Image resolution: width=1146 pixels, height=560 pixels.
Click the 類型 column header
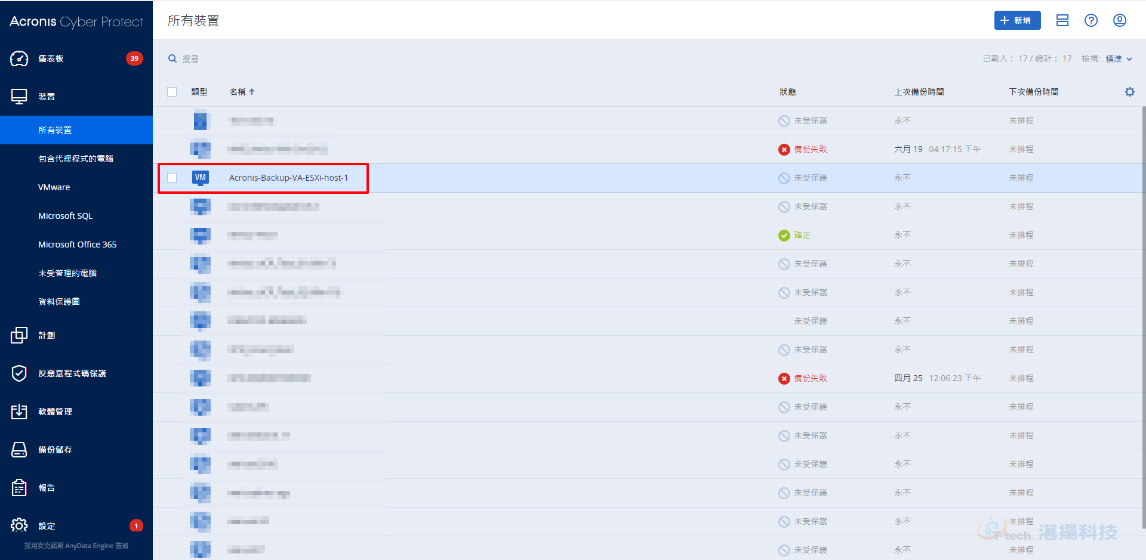pyautogui.click(x=199, y=92)
